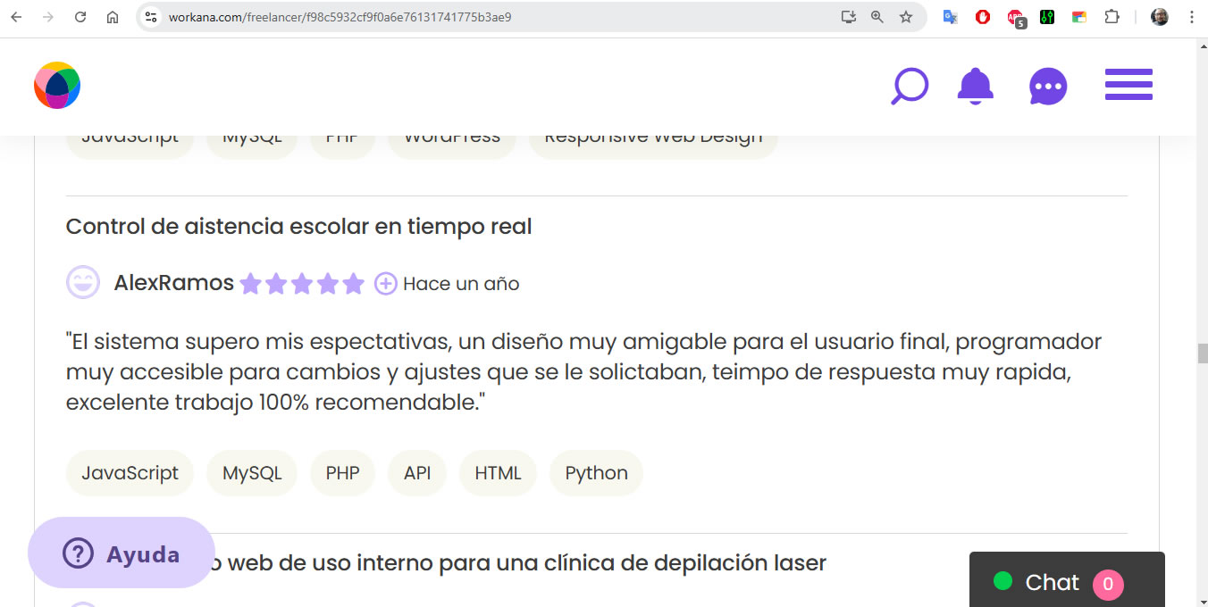Click the page vertical scrollbar thumb
This screenshot has width=1208, height=607.
click(x=1202, y=353)
